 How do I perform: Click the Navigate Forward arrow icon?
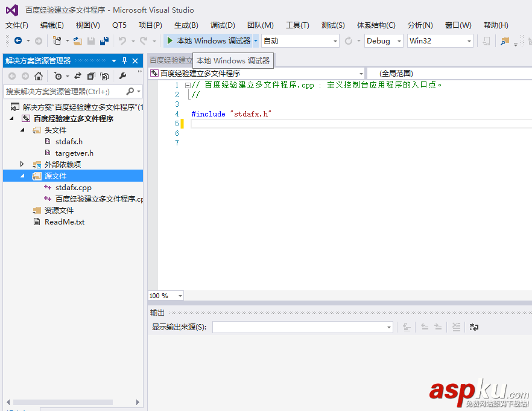[x=39, y=41]
